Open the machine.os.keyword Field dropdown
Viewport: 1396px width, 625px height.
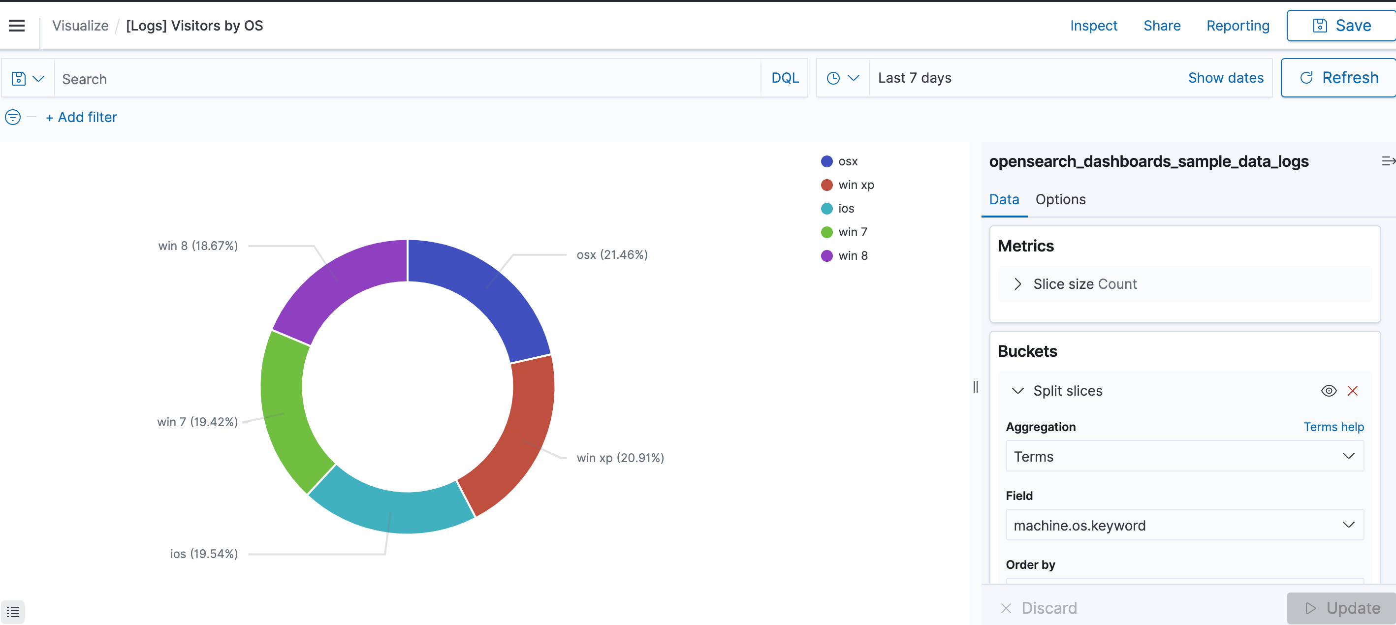[1184, 525]
